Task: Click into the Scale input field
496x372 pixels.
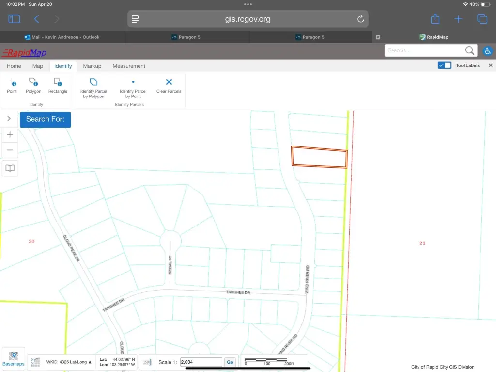Action: pyautogui.click(x=201, y=362)
